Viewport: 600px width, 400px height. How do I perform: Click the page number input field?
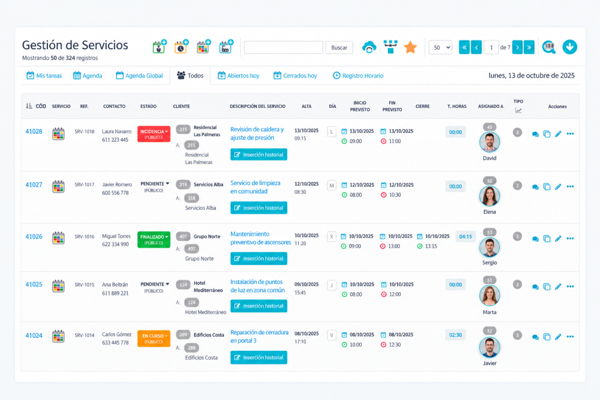pyautogui.click(x=491, y=47)
